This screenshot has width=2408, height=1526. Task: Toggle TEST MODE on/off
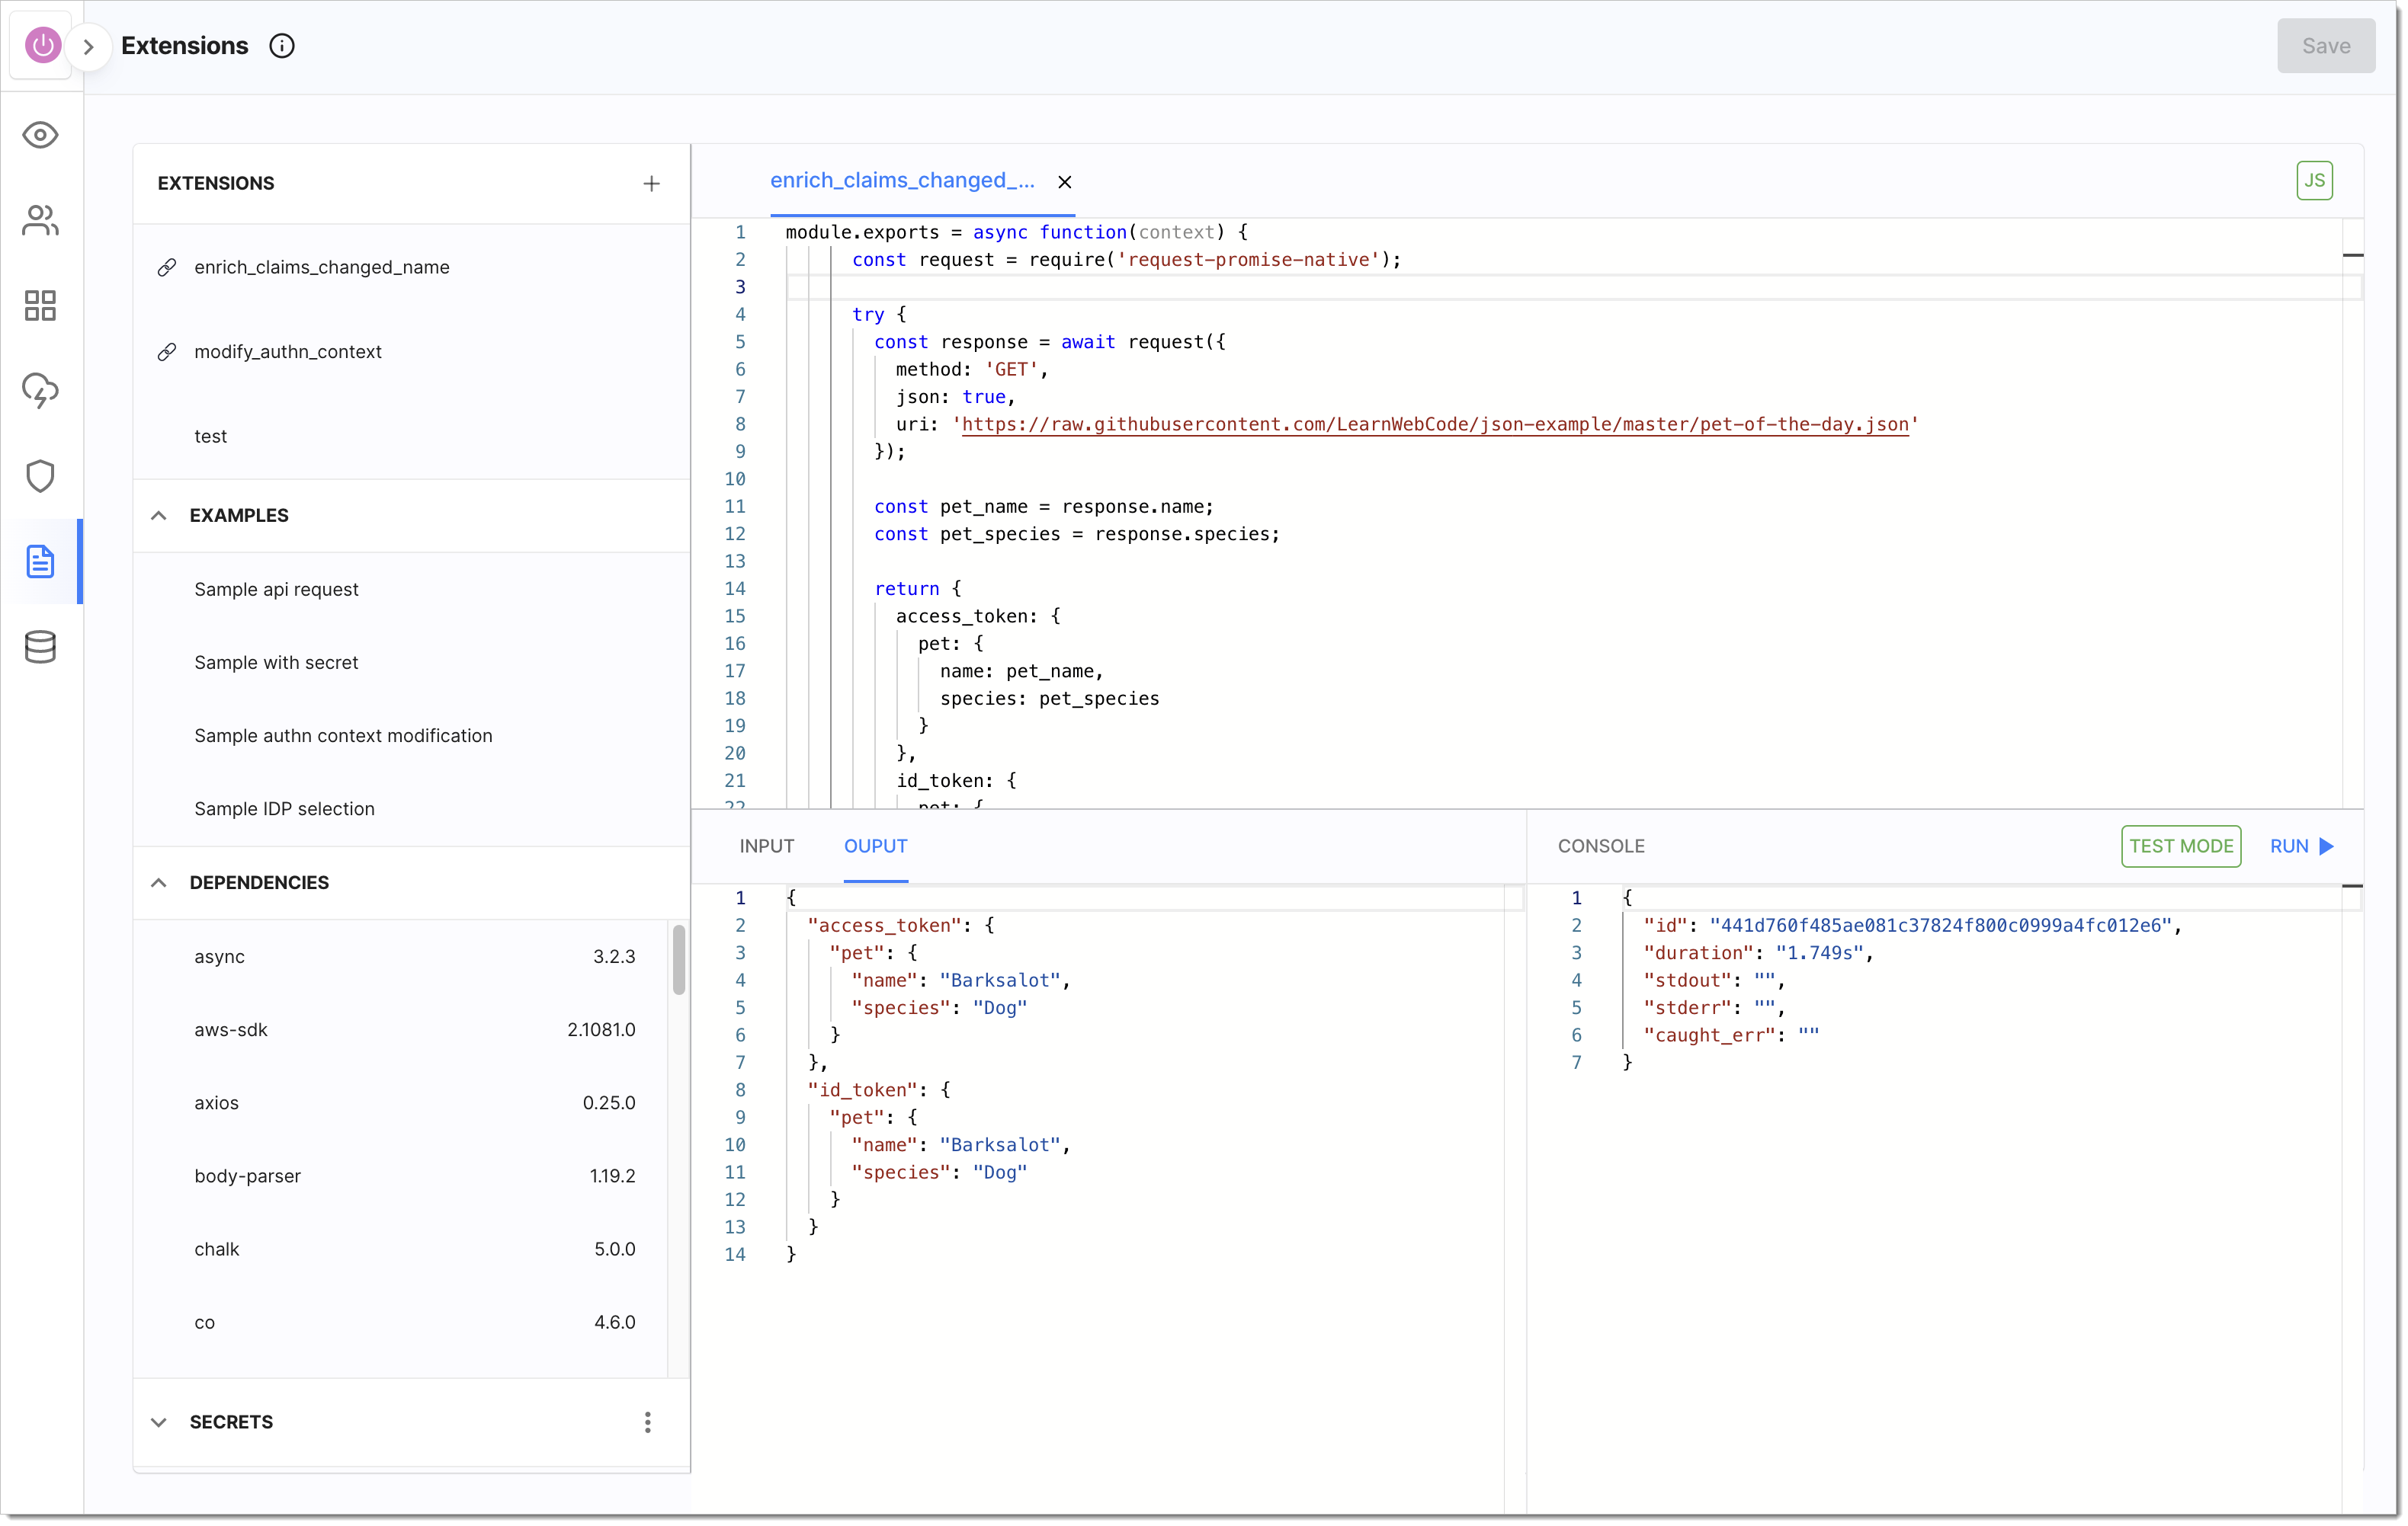(2180, 846)
